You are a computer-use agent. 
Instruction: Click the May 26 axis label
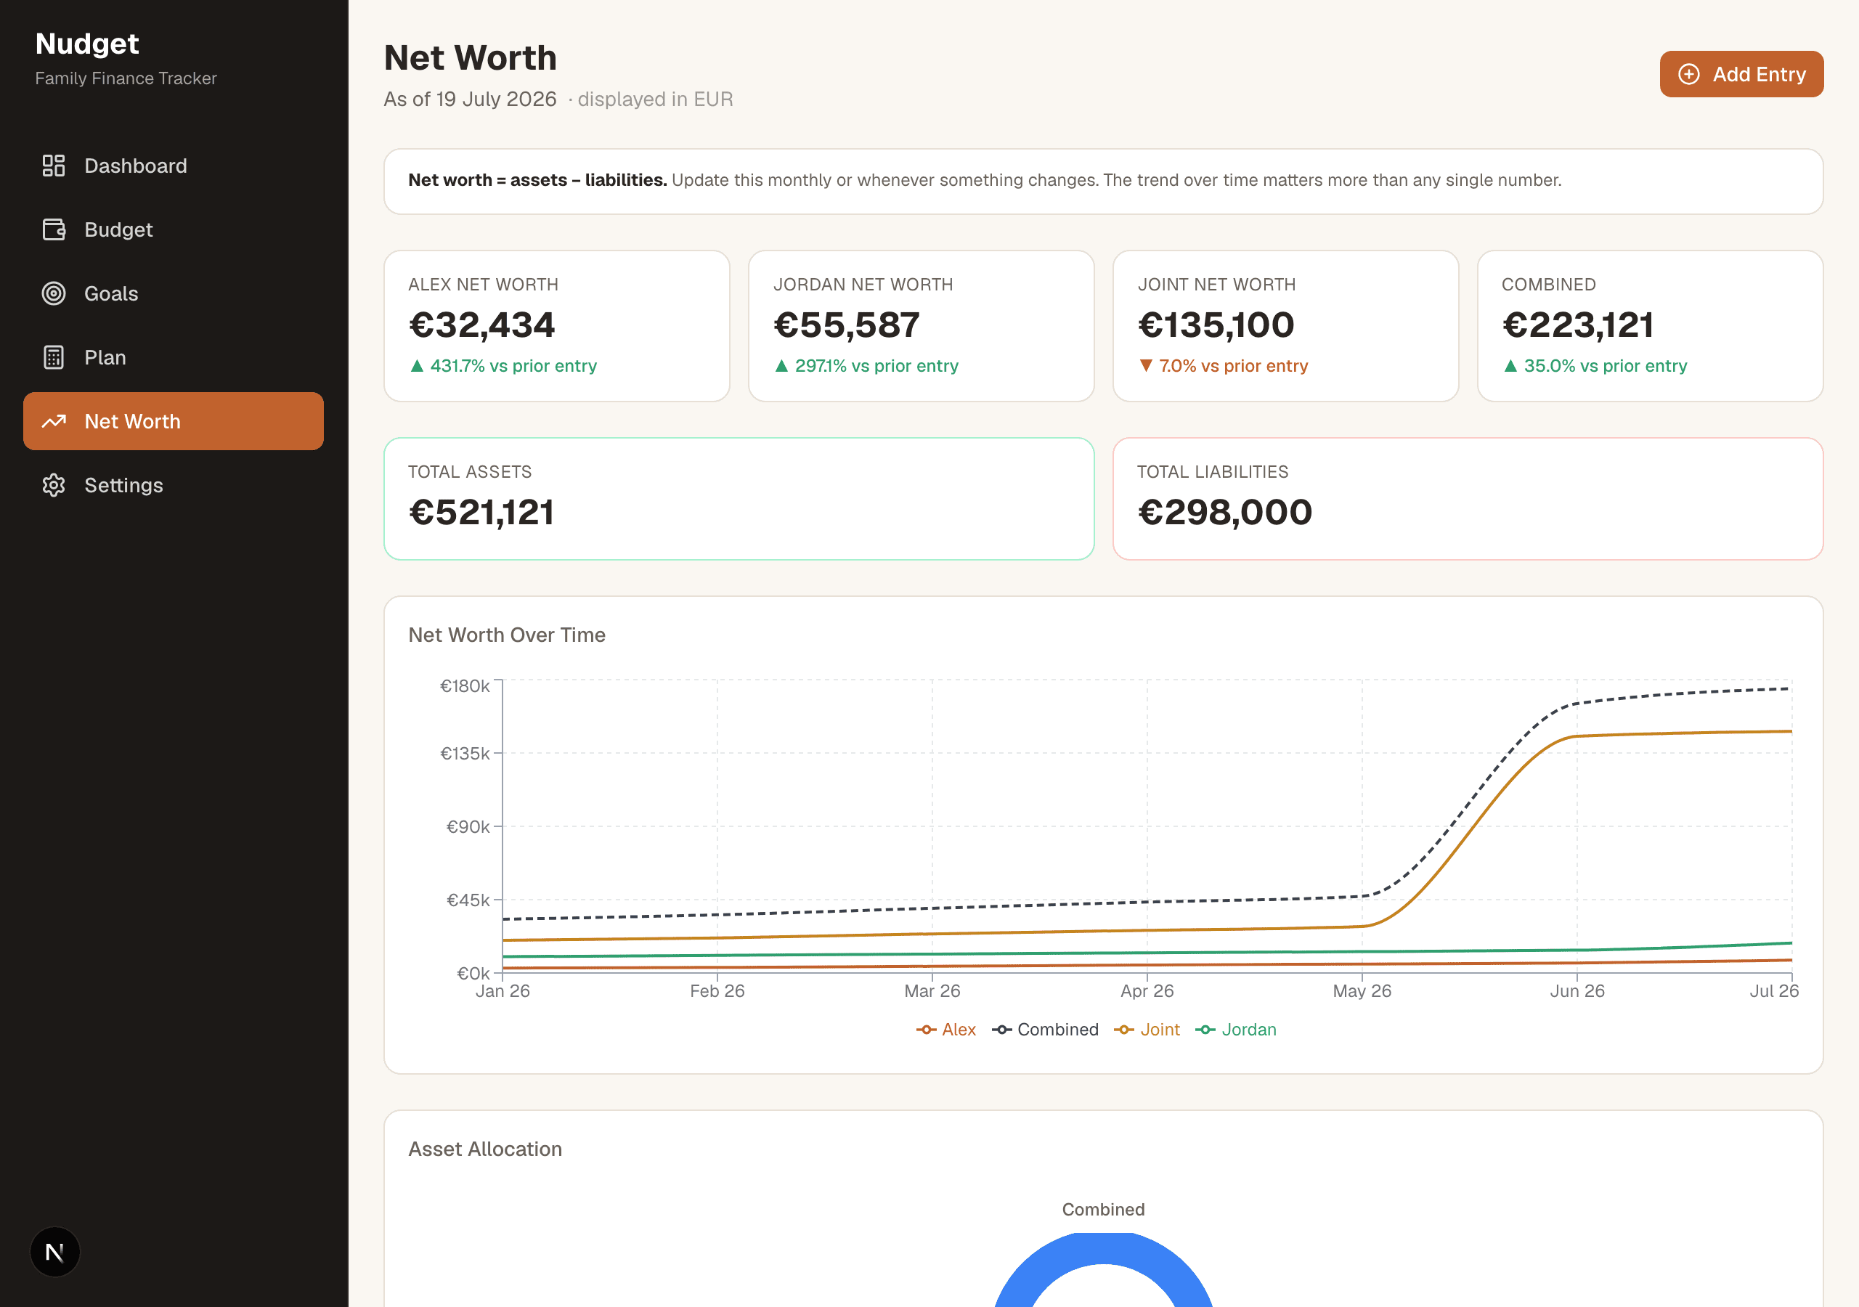[1362, 991]
